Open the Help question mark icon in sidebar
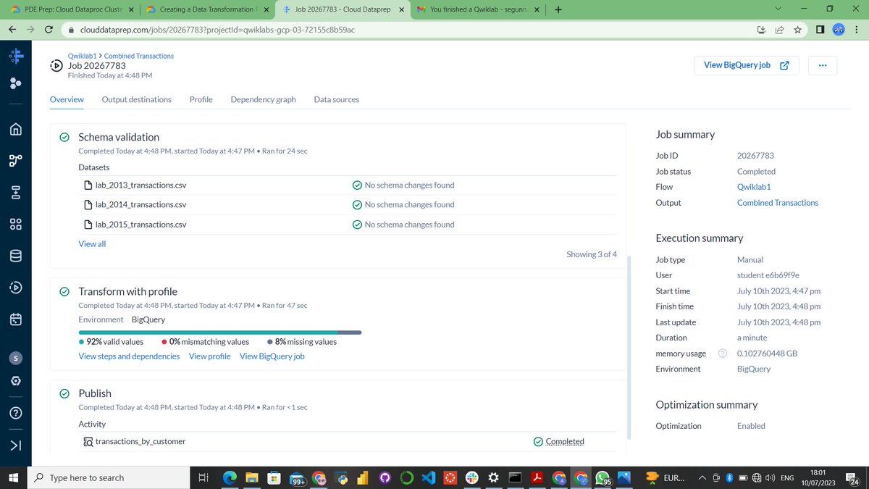This screenshot has width=869, height=489. click(16, 413)
